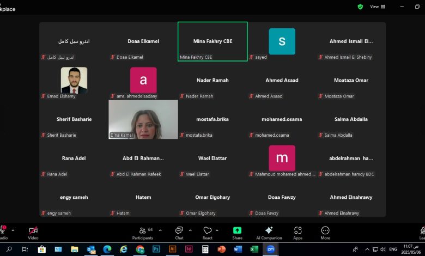Select the Rana Adel participant name
This screenshot has width=425, height=256.
point(74,158)
